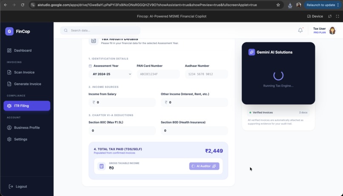343x196 pixels.
Task: Click the Running Tax Engine spinner
Action: tap(278, 76)
